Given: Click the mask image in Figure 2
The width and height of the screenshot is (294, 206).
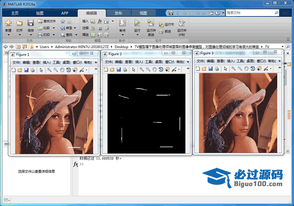Looking at the screenshot, I should point(146,114).
